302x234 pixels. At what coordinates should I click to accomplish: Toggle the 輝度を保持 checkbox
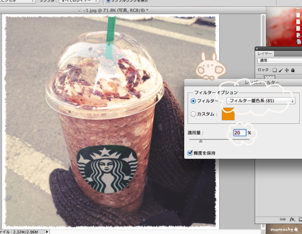(x=190, y=153)
